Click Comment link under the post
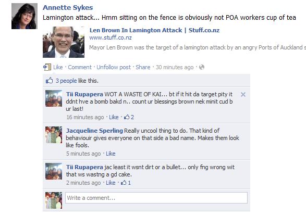This screenshot has width=306, height=216. 80,67
